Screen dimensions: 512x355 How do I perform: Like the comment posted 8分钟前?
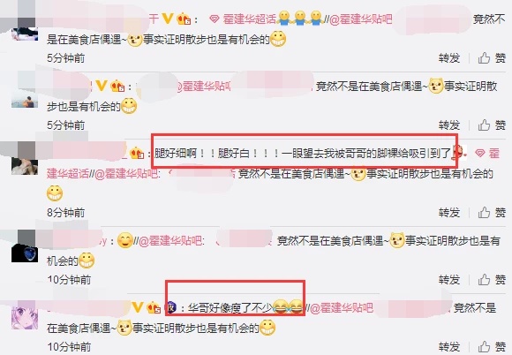click(492, 213)
